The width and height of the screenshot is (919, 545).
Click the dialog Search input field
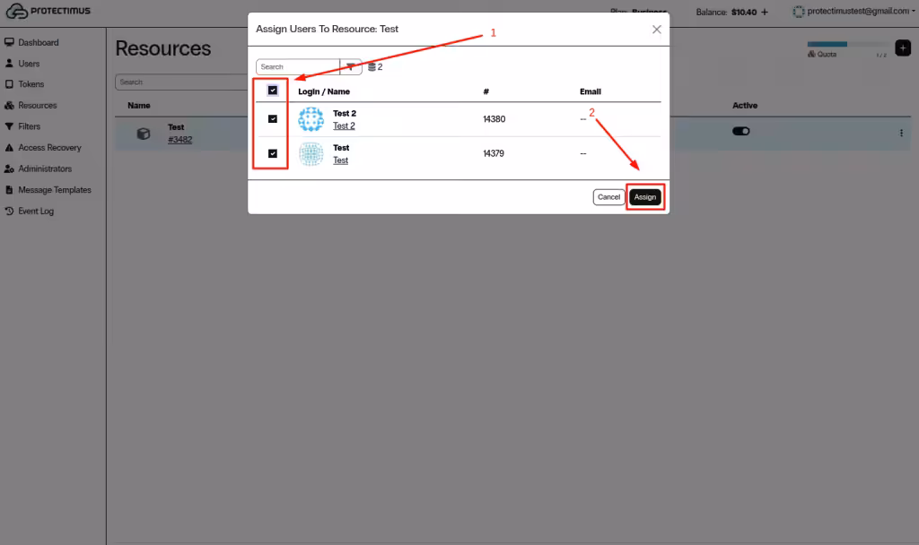298,66
